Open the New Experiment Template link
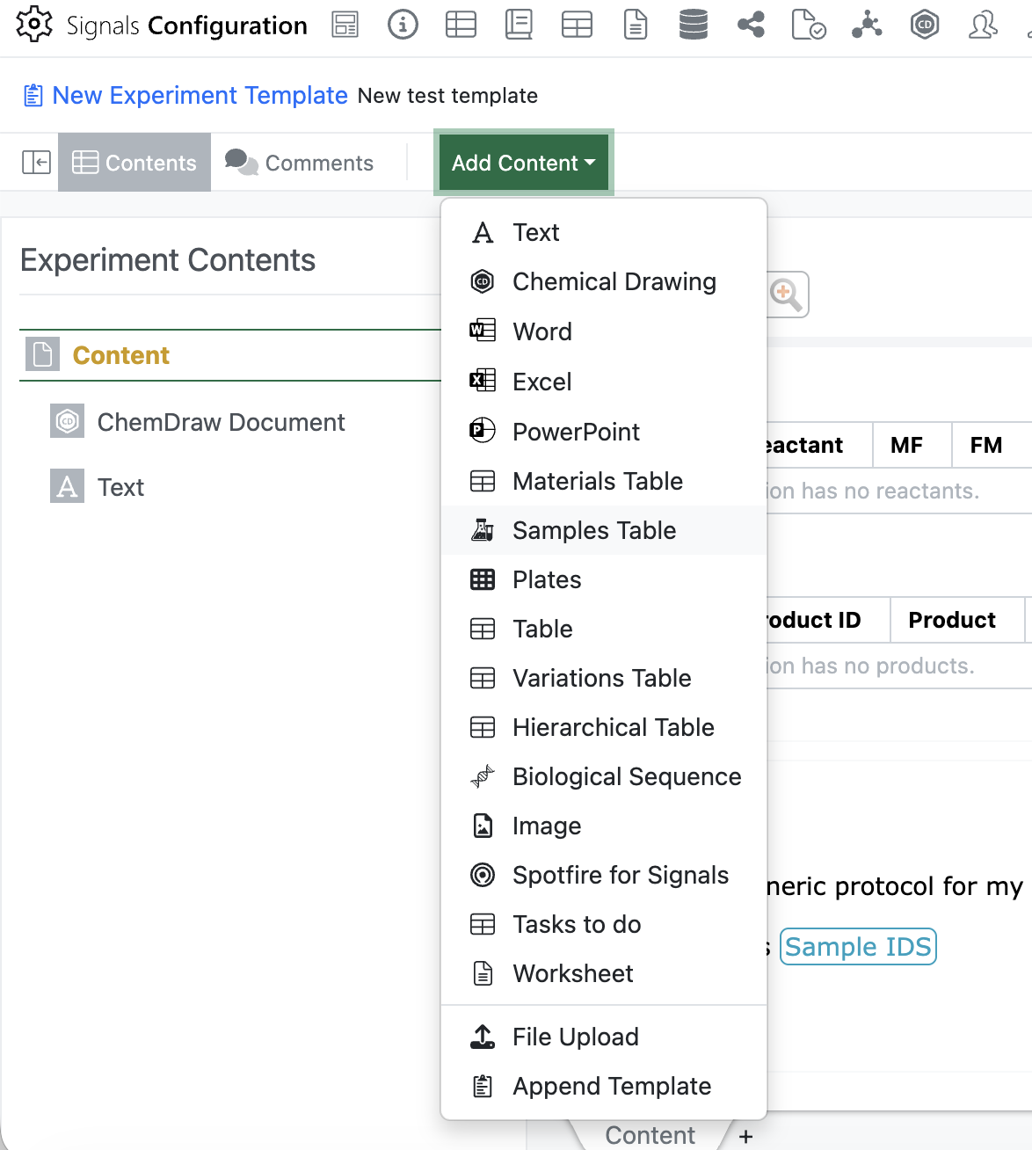Screen dimensions: 1032x1150 pos(200,95)
